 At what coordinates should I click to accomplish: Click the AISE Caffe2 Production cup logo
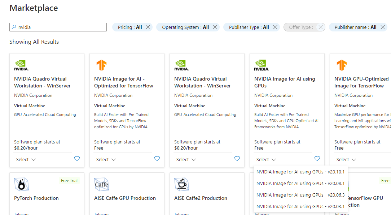(x=181, y=185)
